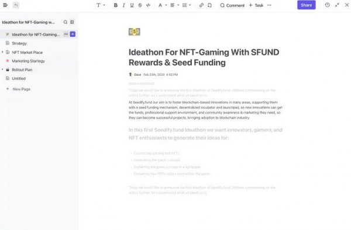Change the dollar bill page emoji
The width and height of the screenshot is (351, 230).
[135, 32]
